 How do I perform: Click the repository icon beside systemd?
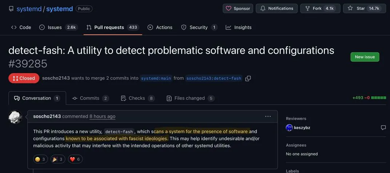tap(11, 9)
